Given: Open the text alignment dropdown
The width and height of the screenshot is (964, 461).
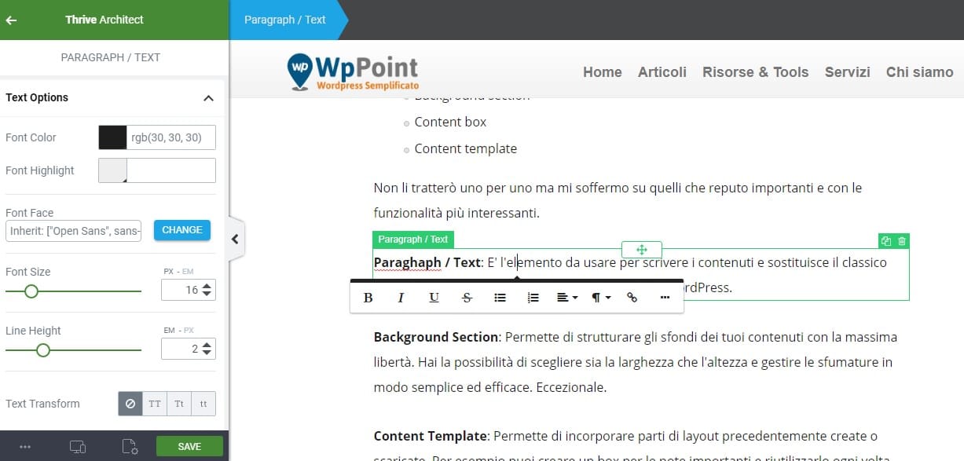Looking at the screenshot, I should (x=566, y=298).
